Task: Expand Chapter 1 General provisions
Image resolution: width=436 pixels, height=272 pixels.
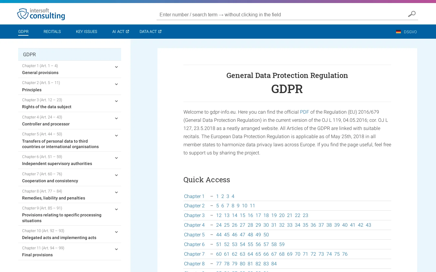Action: (x=116, y=67)
